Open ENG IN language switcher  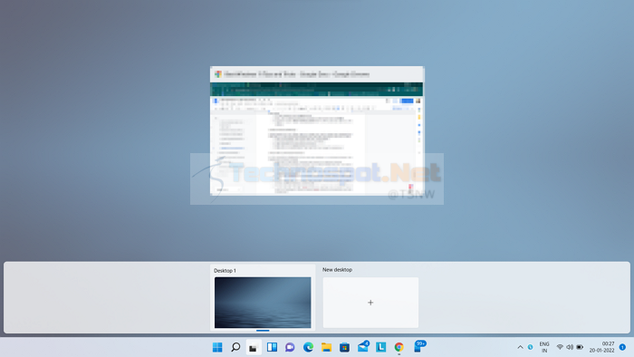point(544,347)
